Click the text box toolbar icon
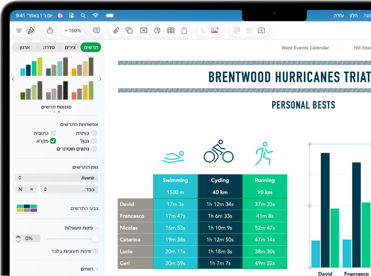This screenshot has height=276, width=371. pyautogui.click(x=144, y=30)
